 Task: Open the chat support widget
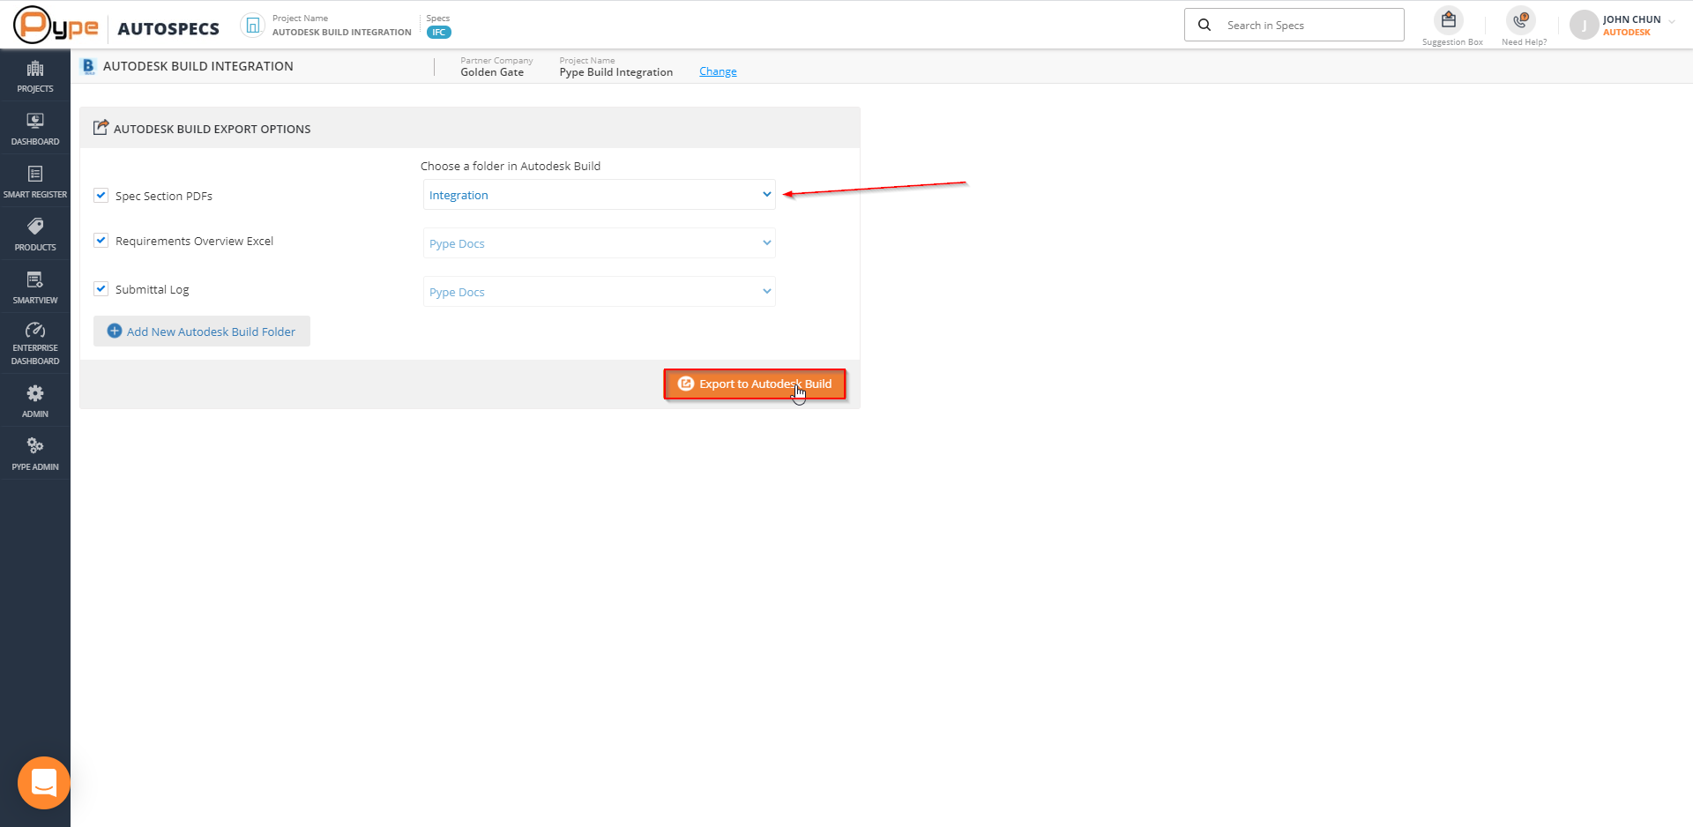click(x=44, y=783)
